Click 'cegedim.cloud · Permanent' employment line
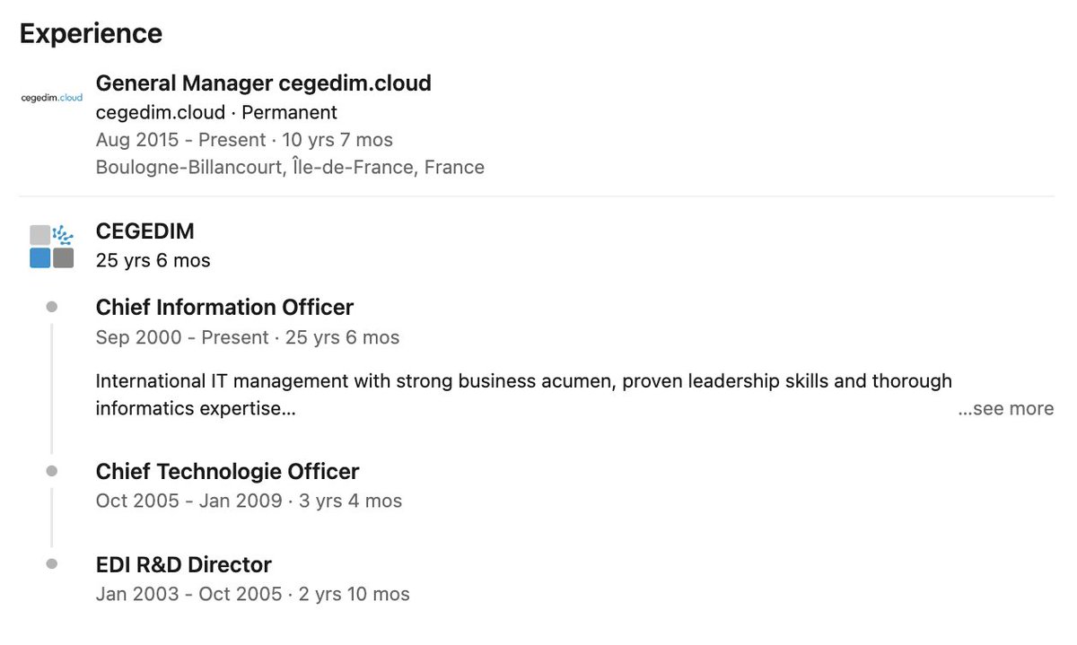The image size is (1077, 645). [216, 112]
